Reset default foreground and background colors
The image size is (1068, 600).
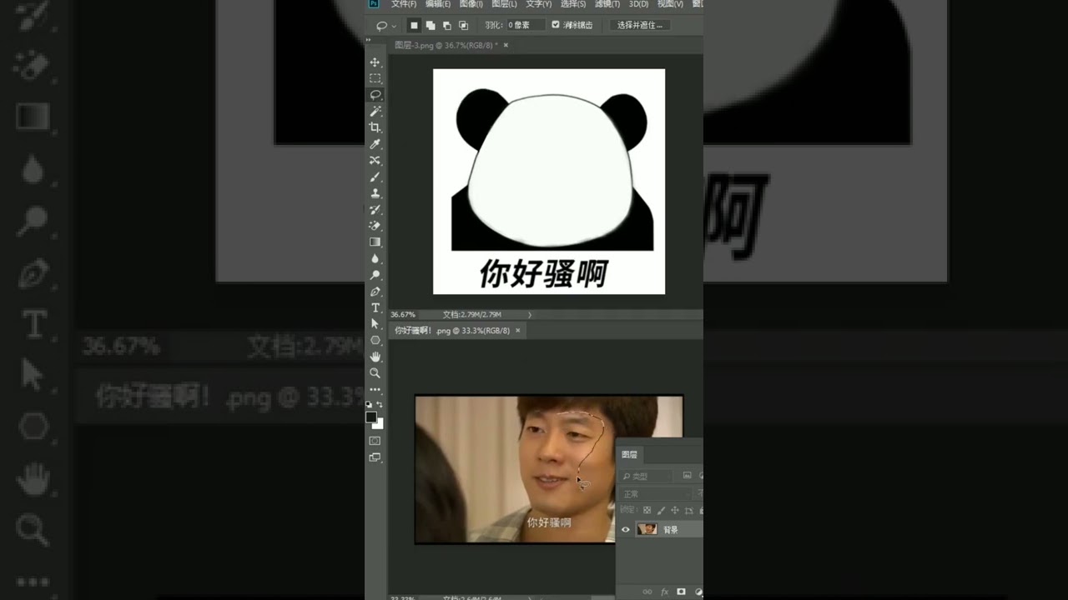370,404
